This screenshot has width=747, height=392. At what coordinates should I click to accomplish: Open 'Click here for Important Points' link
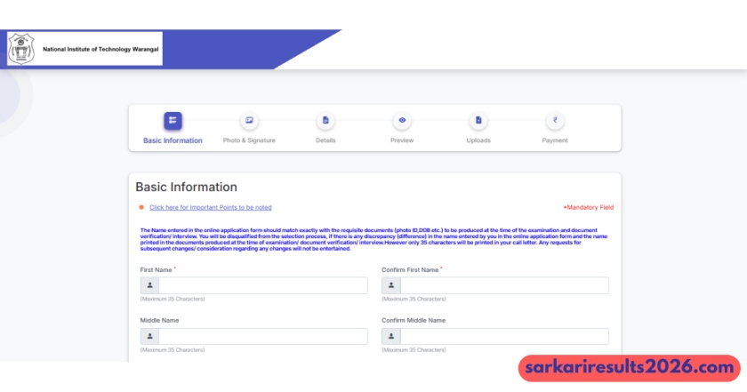click(211, 207)
